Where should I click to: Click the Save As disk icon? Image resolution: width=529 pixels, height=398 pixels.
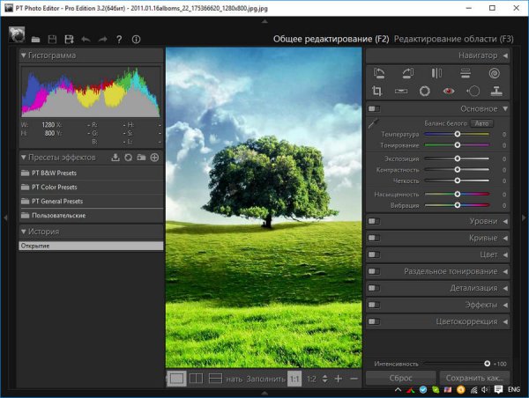click(x=69, y=40)
